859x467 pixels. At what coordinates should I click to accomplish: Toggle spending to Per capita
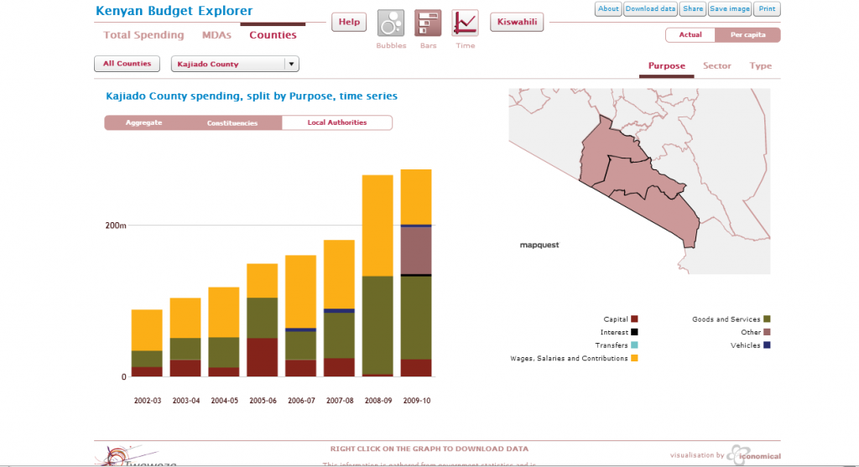(747, 35)
